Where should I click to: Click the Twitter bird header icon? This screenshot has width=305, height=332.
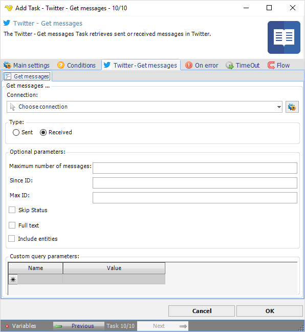pyautogui.click(x=7, y=23)
